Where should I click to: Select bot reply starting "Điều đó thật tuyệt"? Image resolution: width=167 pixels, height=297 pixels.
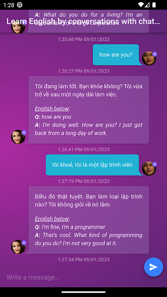pos(89,220)
